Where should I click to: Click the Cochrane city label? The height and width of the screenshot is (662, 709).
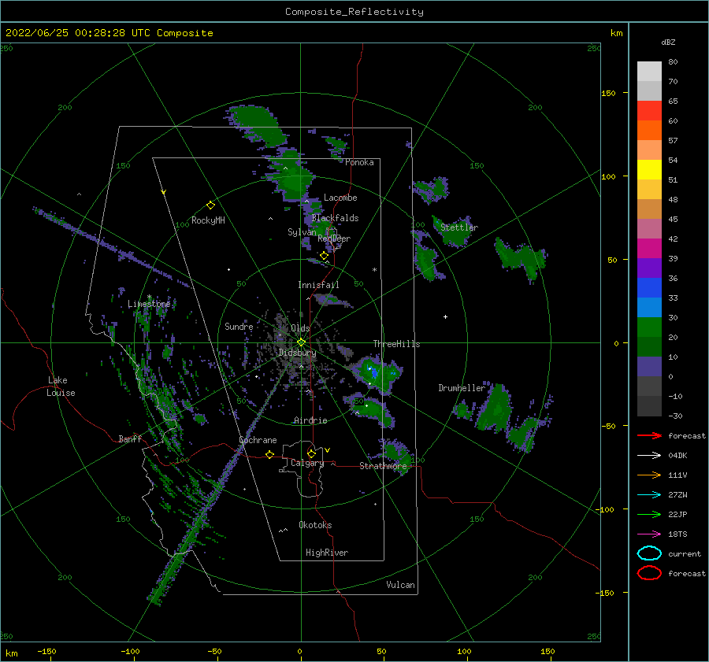point(258,440)
